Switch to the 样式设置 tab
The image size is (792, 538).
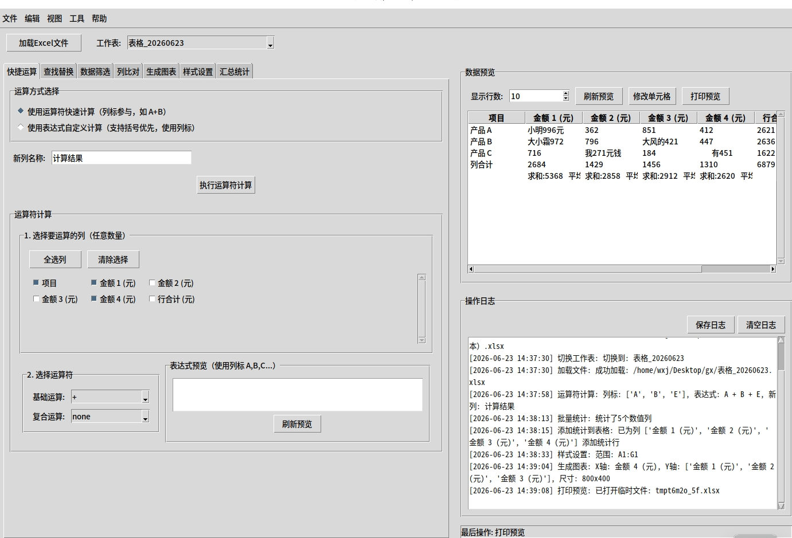[198, 72]
